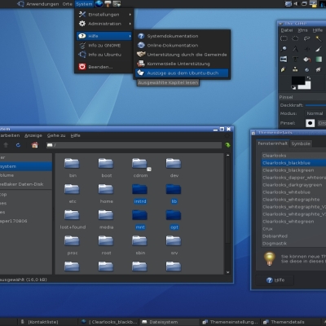Viewport: 326px width, 326px height.
Task: Swap foreground and background colors in GIMP
Action: 308,78
